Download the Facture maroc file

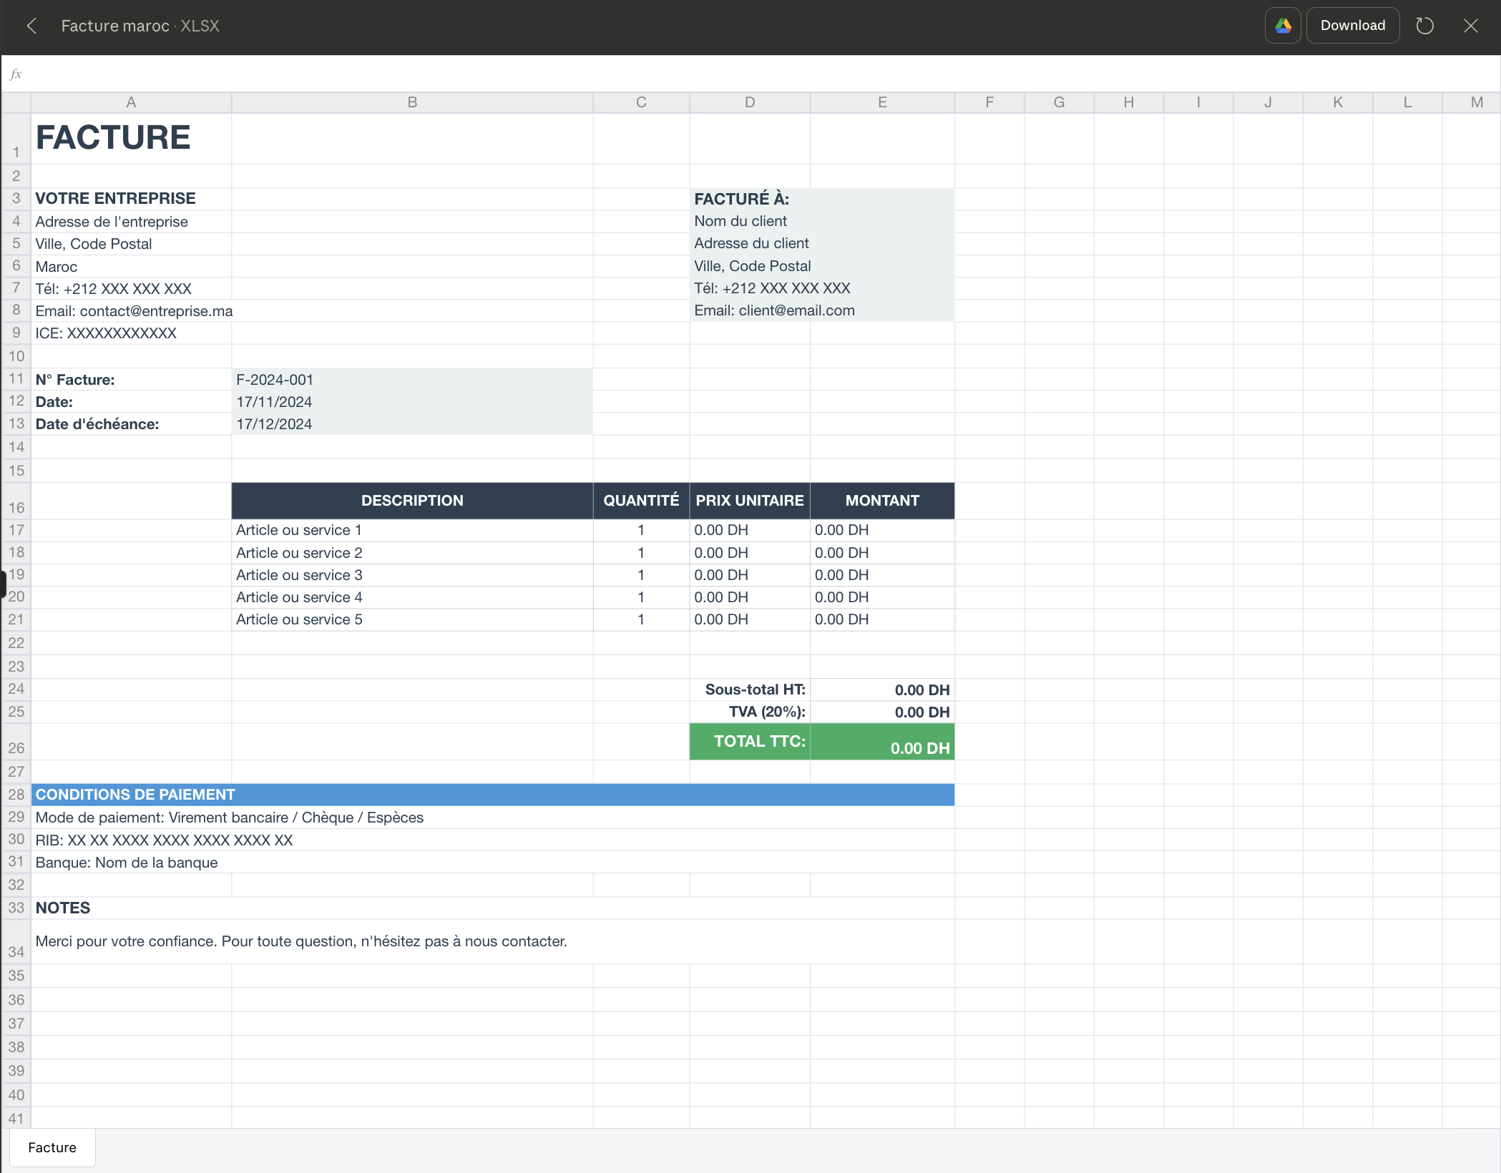(x=1351, y=25)
